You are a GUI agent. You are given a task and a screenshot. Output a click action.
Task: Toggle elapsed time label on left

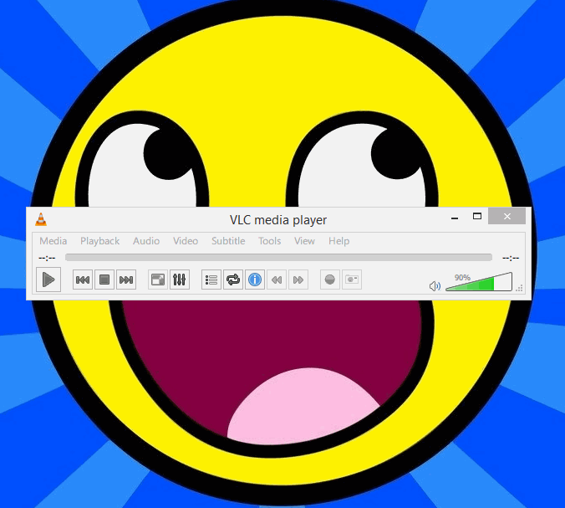pos(47,258)
